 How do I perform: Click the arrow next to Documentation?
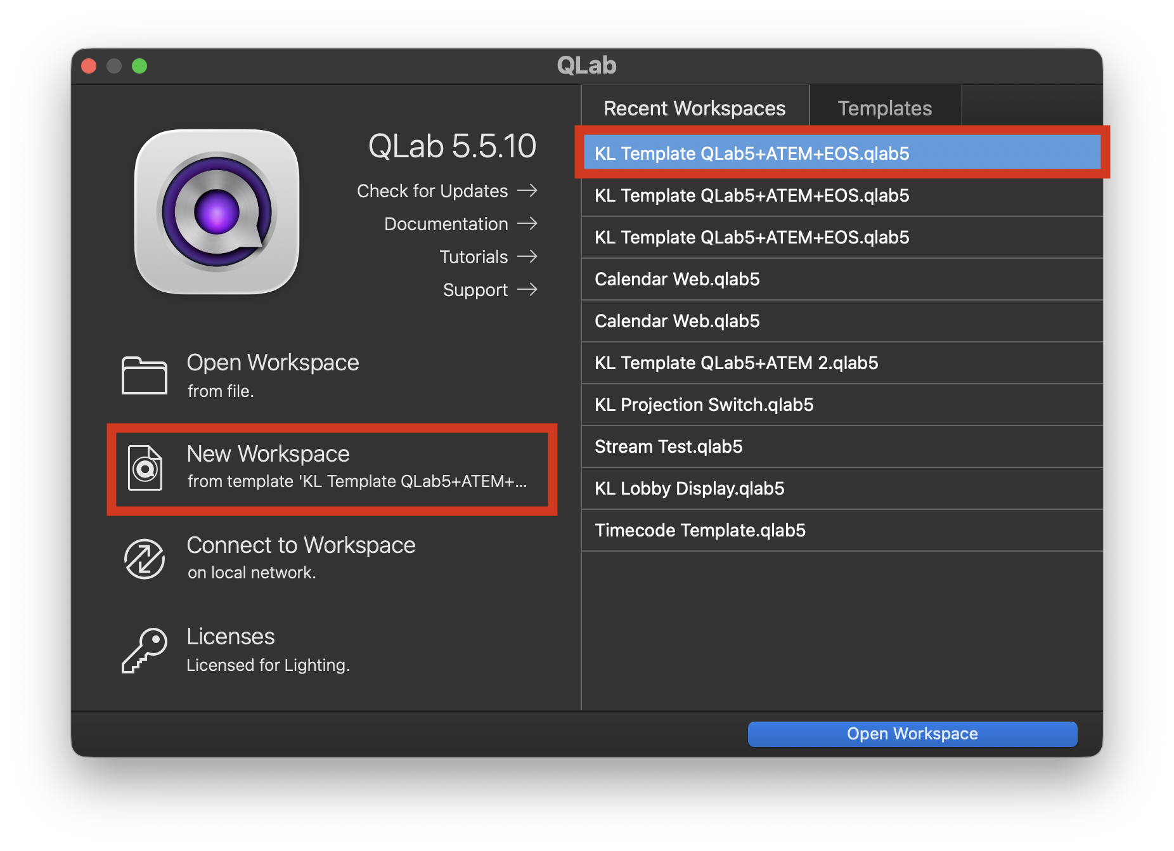click(527, 223)
